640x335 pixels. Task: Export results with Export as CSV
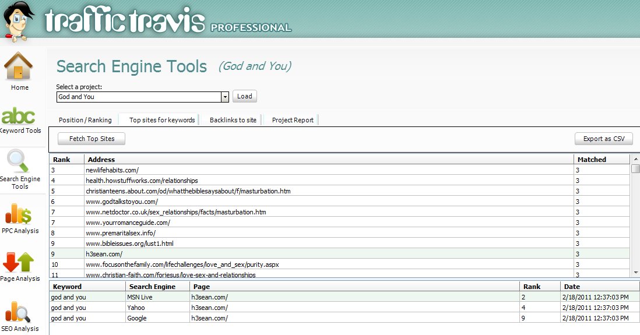[x=603, y=139]
